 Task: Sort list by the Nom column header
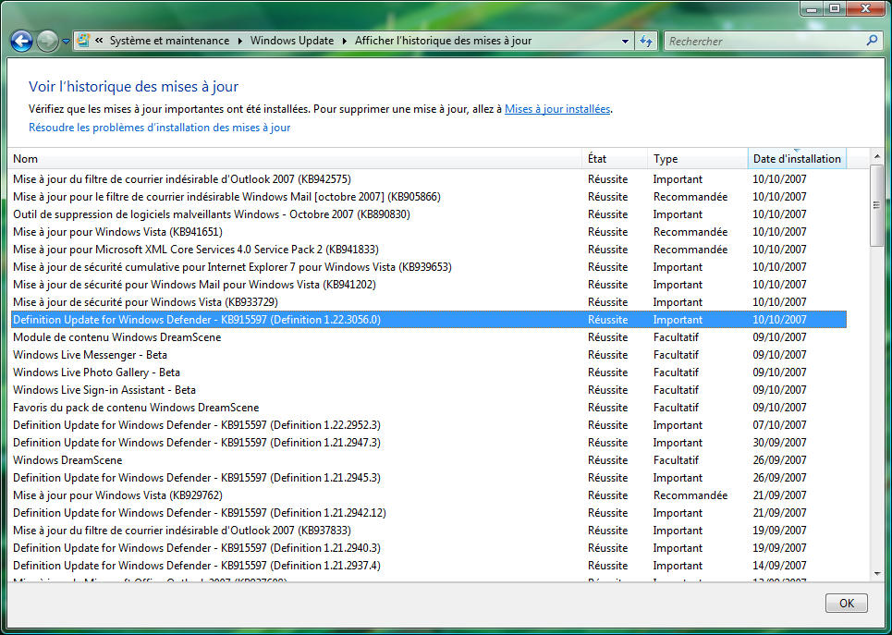click(296, 159)
